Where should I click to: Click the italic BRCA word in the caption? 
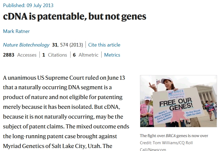tap(170, 136)
